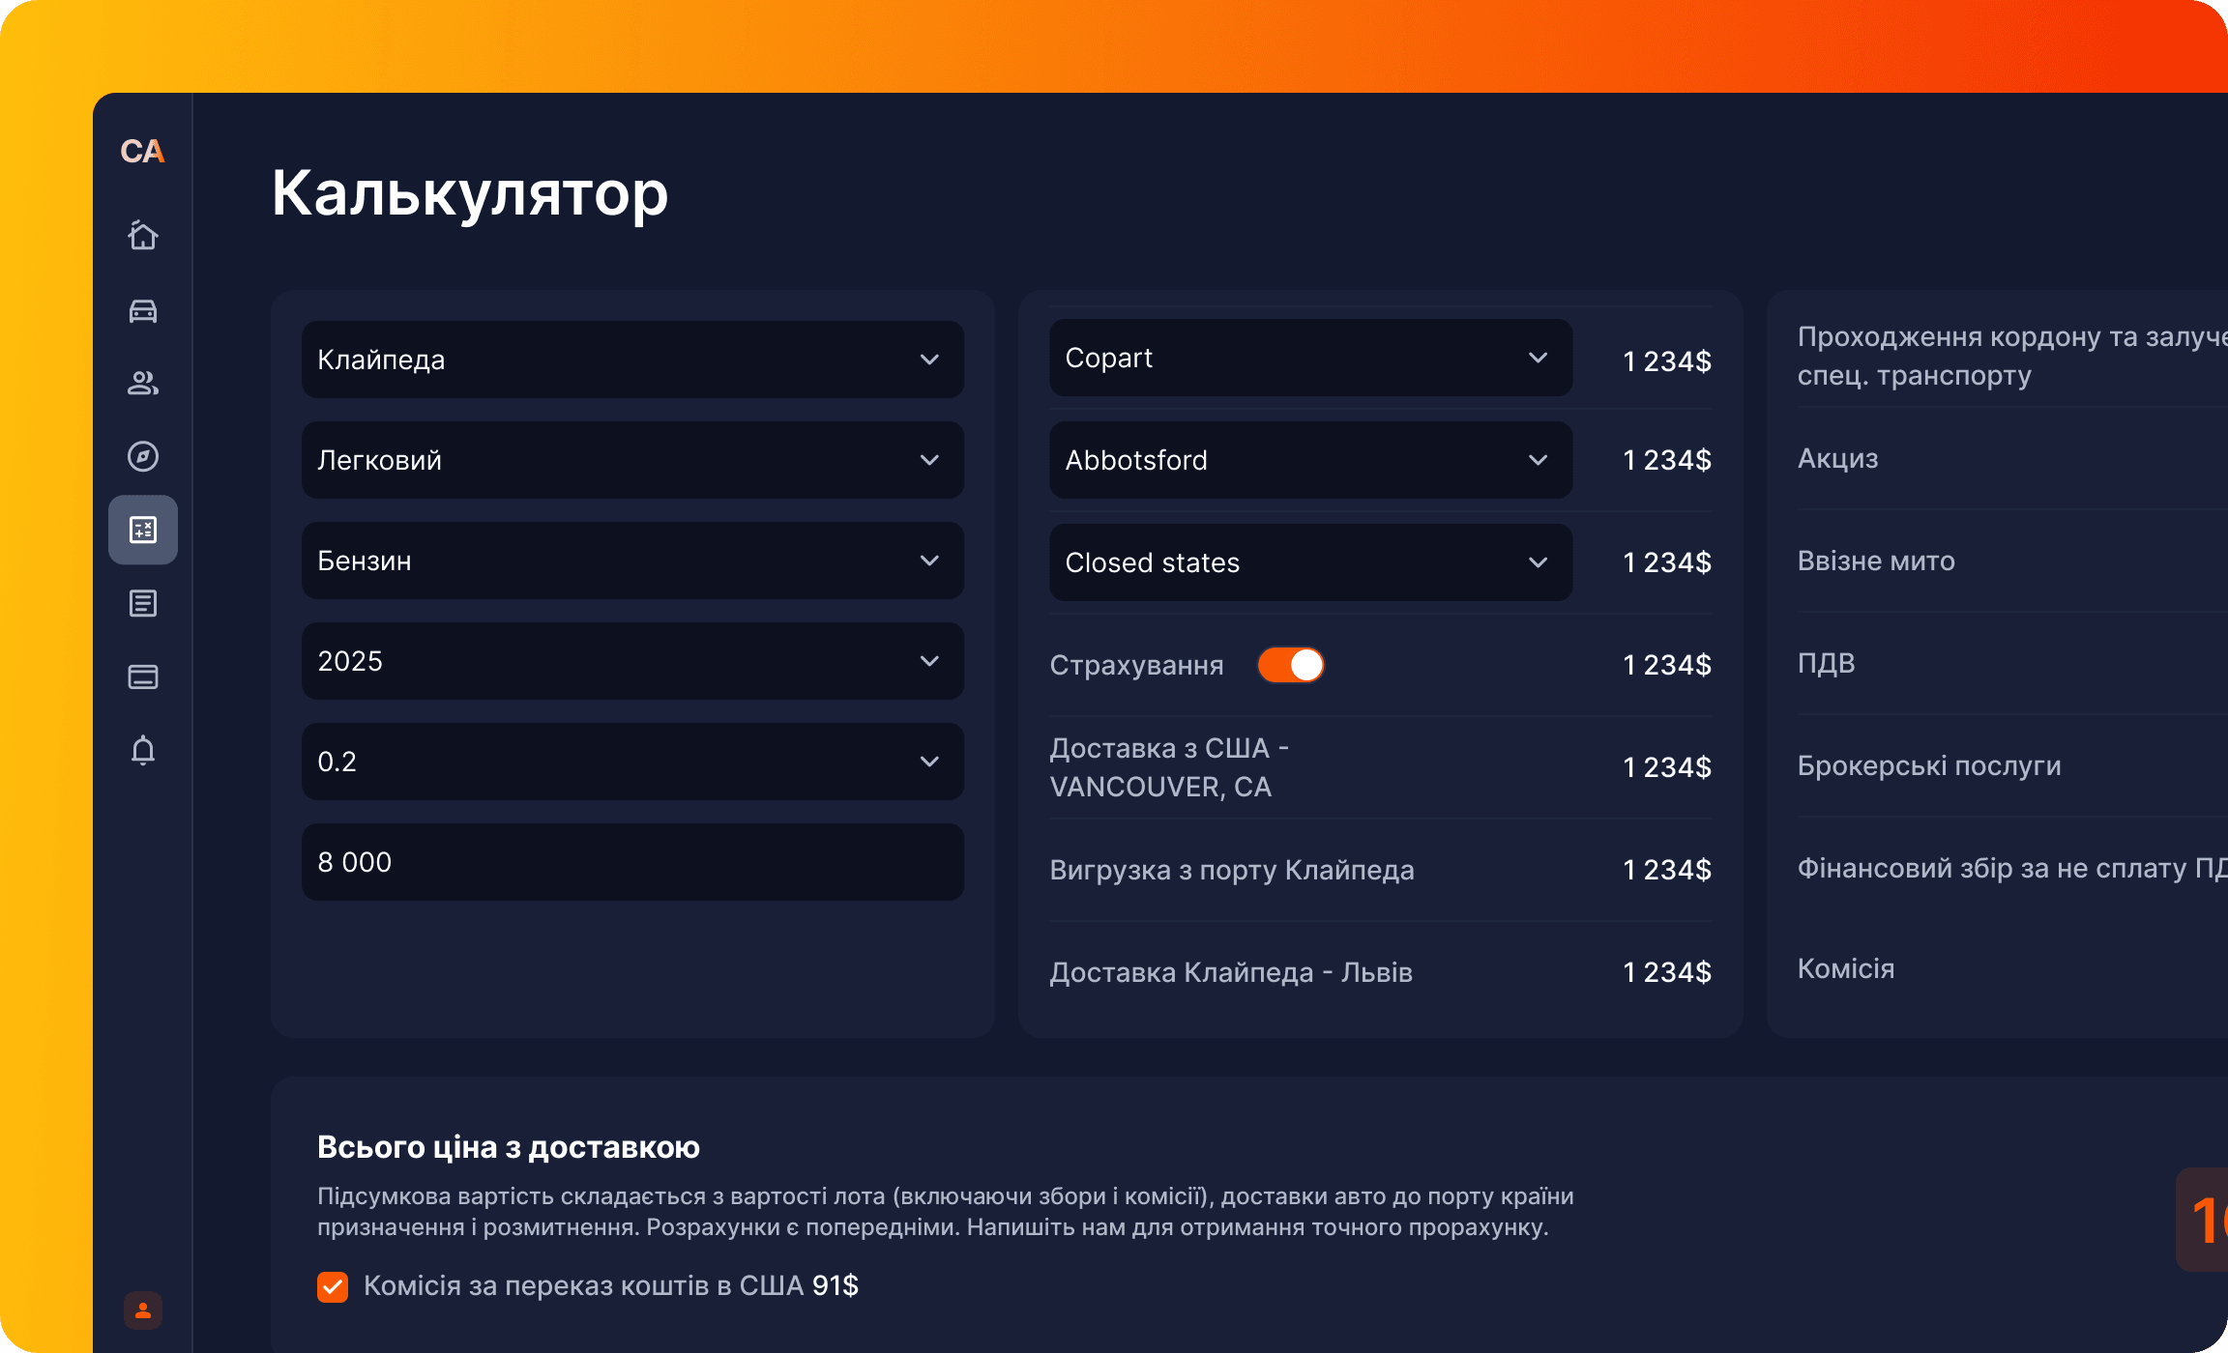Click the 8 000 price input field
2228x1353 pixels.
pos(632,862)
